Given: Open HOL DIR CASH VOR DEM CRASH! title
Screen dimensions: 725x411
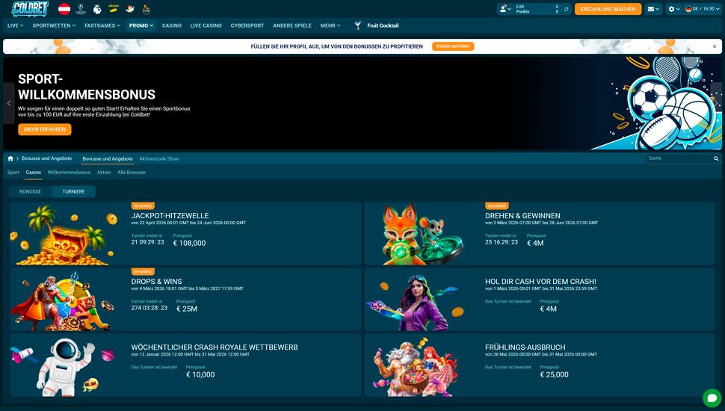Looking at the screenshot, I should point(540,282).
